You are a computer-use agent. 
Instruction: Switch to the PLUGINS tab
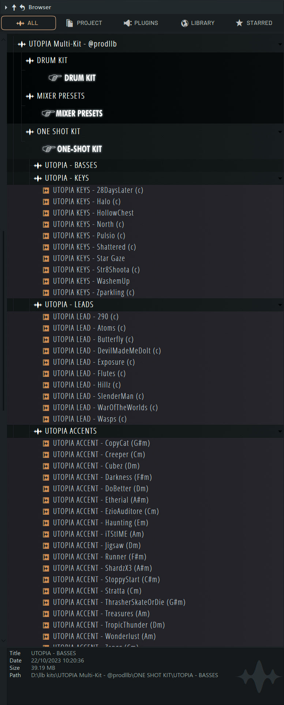[x=141, y=23]
